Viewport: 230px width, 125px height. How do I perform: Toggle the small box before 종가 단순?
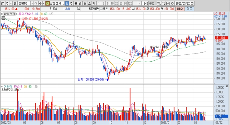tap(17, 14)
